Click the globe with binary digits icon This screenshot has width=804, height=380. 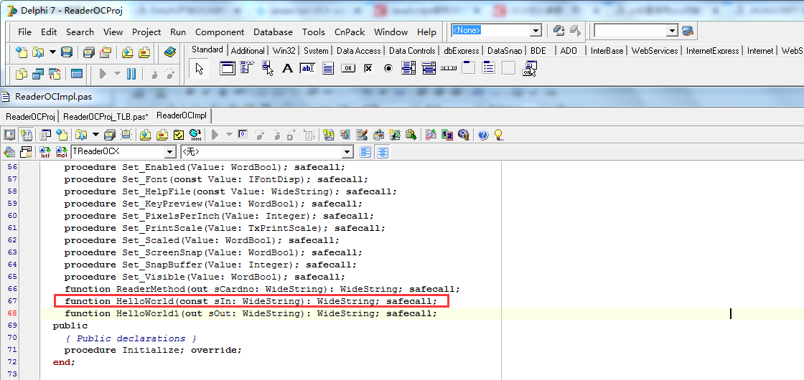pyautogui.click(x=195, y=135)
